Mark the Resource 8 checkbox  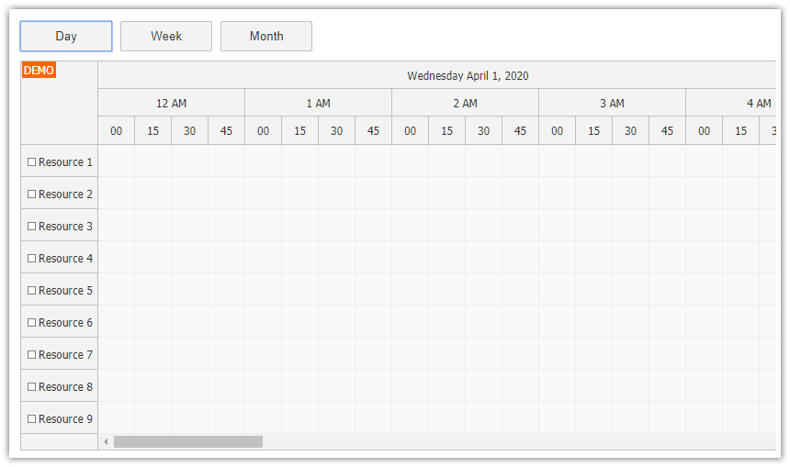[32, 387]
